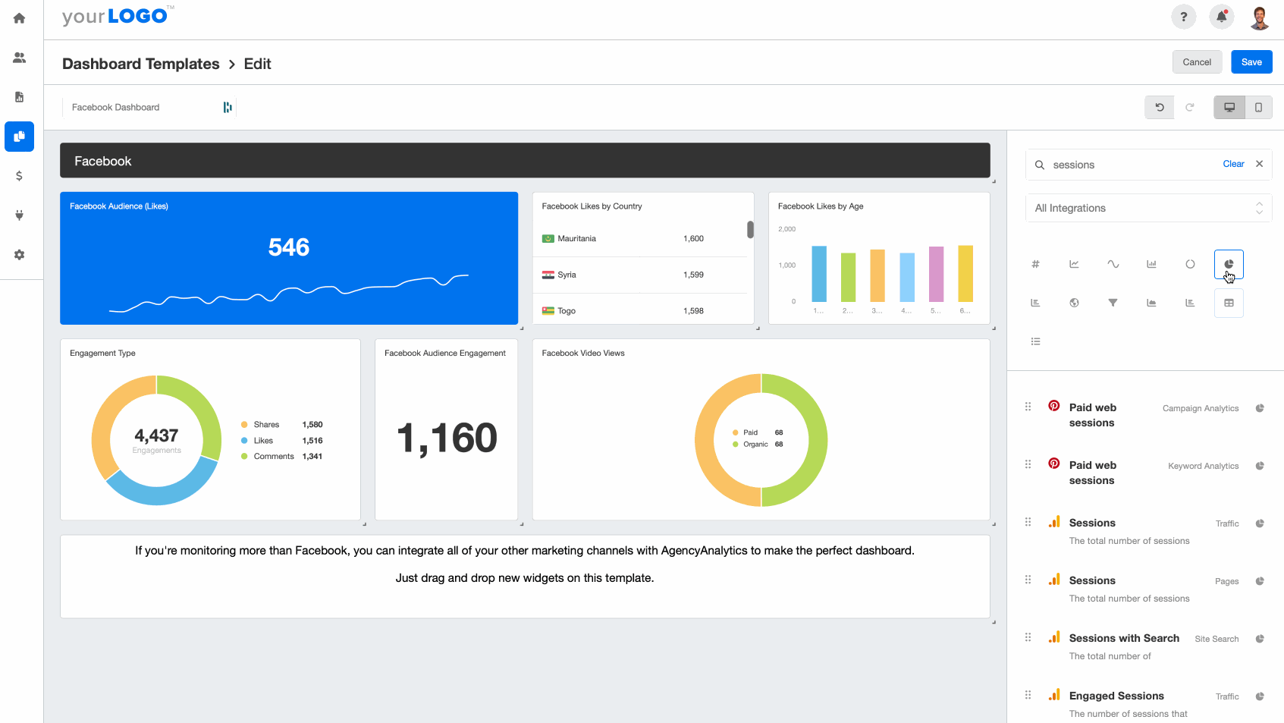Switch to desktop preview mode
This screenshot has height=723, width=1284.
pos(1229,107)
